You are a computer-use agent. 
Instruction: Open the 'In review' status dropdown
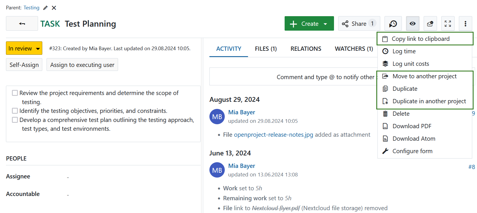tap(24, 48)
